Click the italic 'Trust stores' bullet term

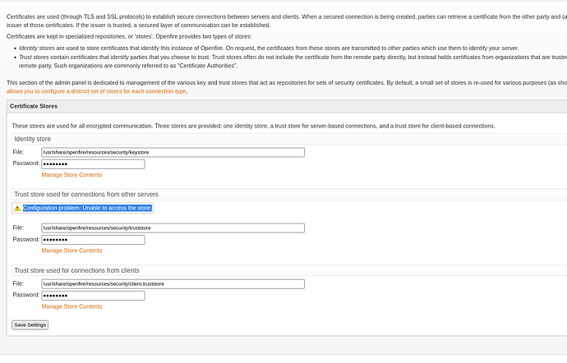[33, 57]
